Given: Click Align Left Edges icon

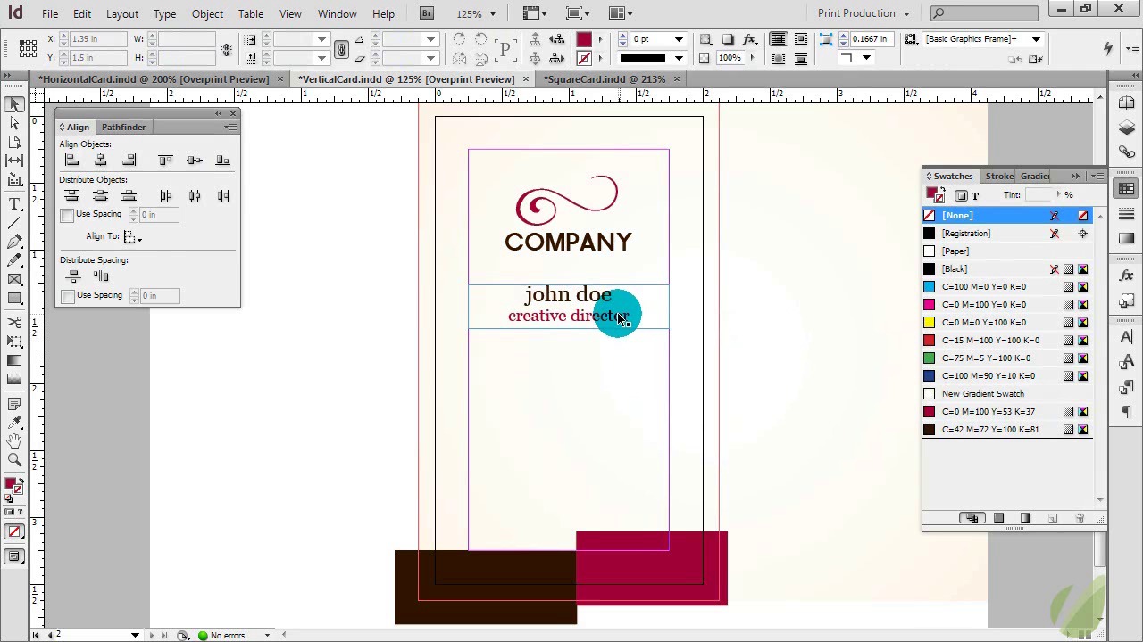Looking at the screenshot, I should tap(72, 160).
